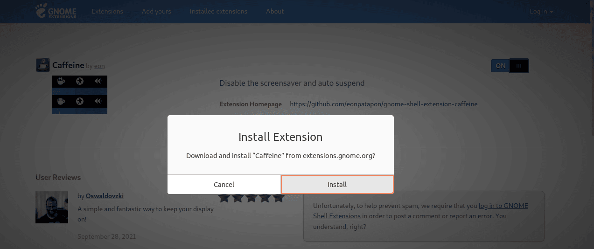594x249 pixels.
Task: Click the GNOME Extensions logo
Action: [55, 11]
